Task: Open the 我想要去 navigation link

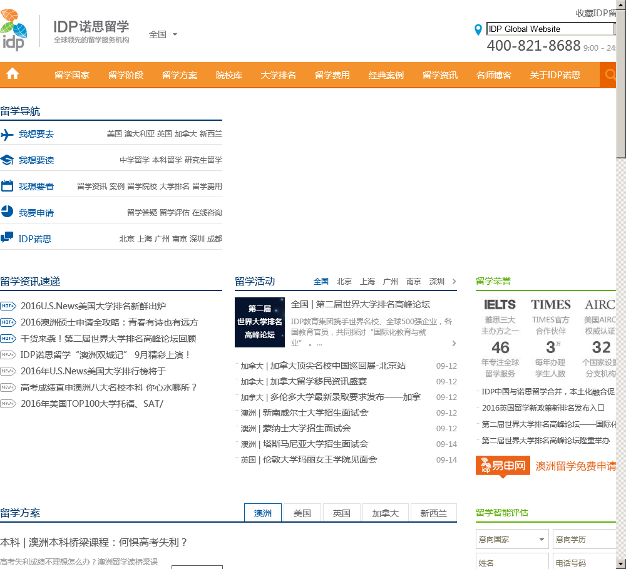Action: 36,135
